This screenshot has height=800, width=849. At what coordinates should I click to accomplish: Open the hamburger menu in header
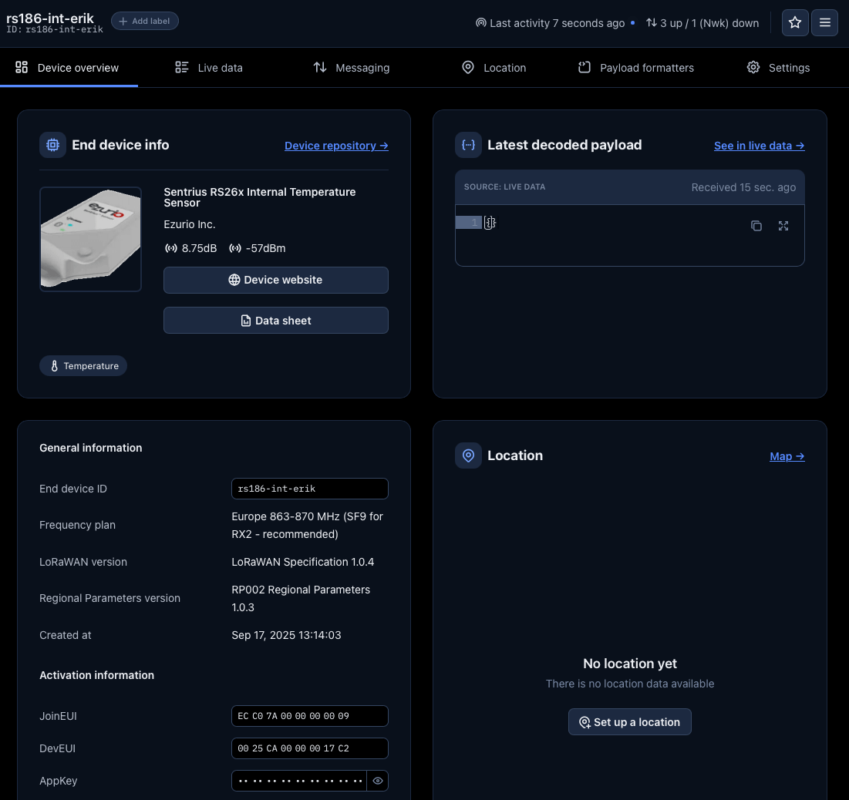(x=824, y=23)
